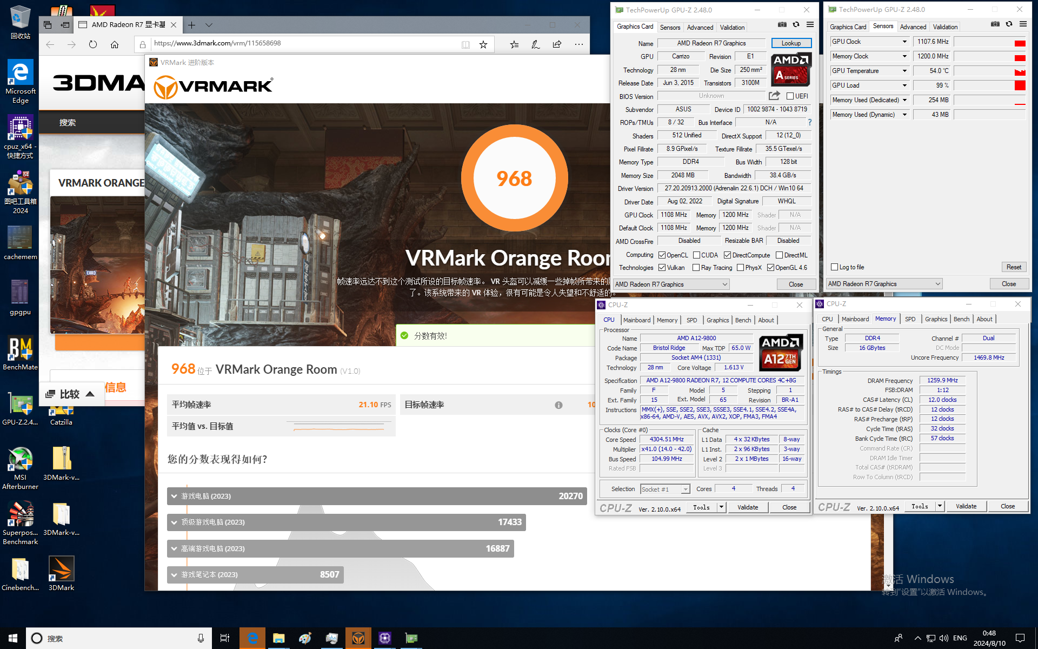Open the gpgpu desktop icon
Viewport: 1038px width, 649px height.
click(x=20, y=297)
